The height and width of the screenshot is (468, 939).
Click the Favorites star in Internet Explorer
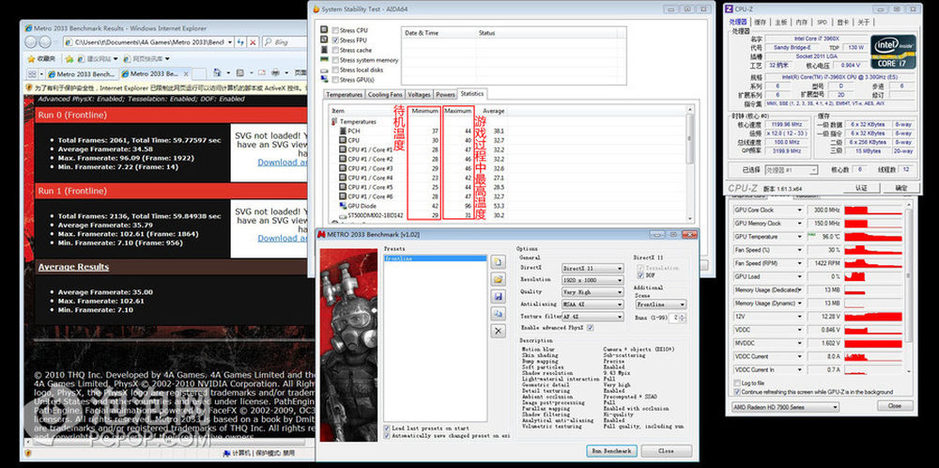tap(32, 58)
